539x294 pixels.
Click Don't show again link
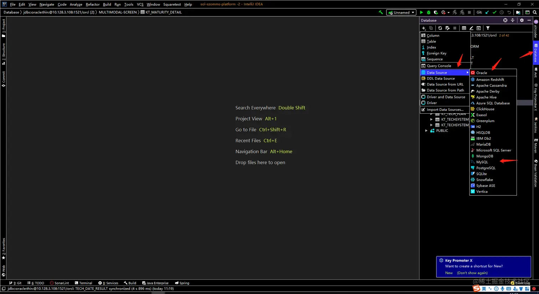coord(472,273)
